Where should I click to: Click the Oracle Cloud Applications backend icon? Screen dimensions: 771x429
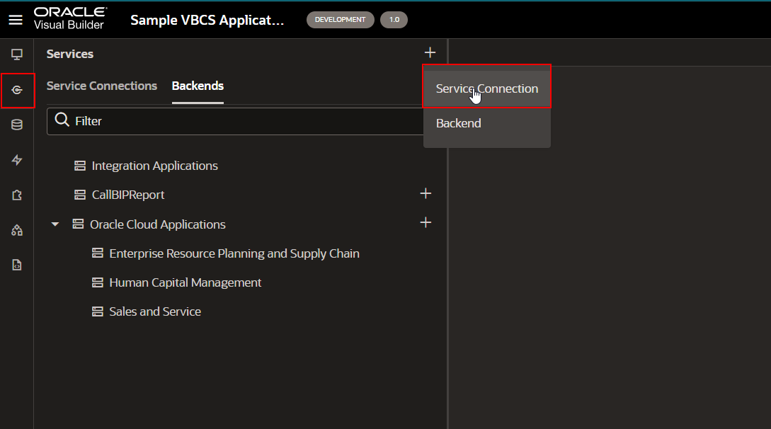pyautogui.click(x=78, y=224)
